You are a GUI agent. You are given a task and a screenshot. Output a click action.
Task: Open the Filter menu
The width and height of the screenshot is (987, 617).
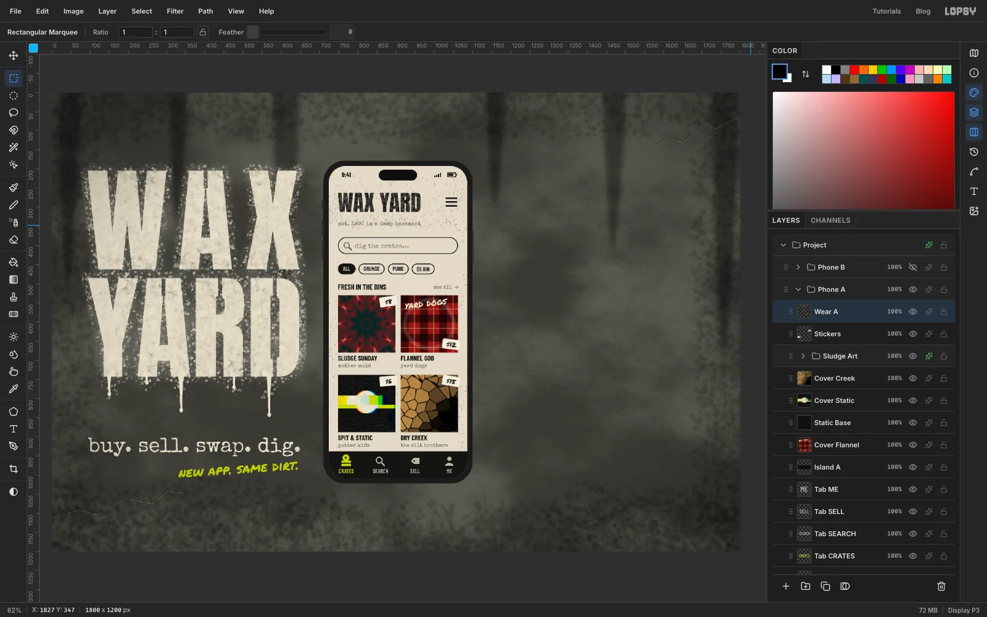(x=175, y=11)
